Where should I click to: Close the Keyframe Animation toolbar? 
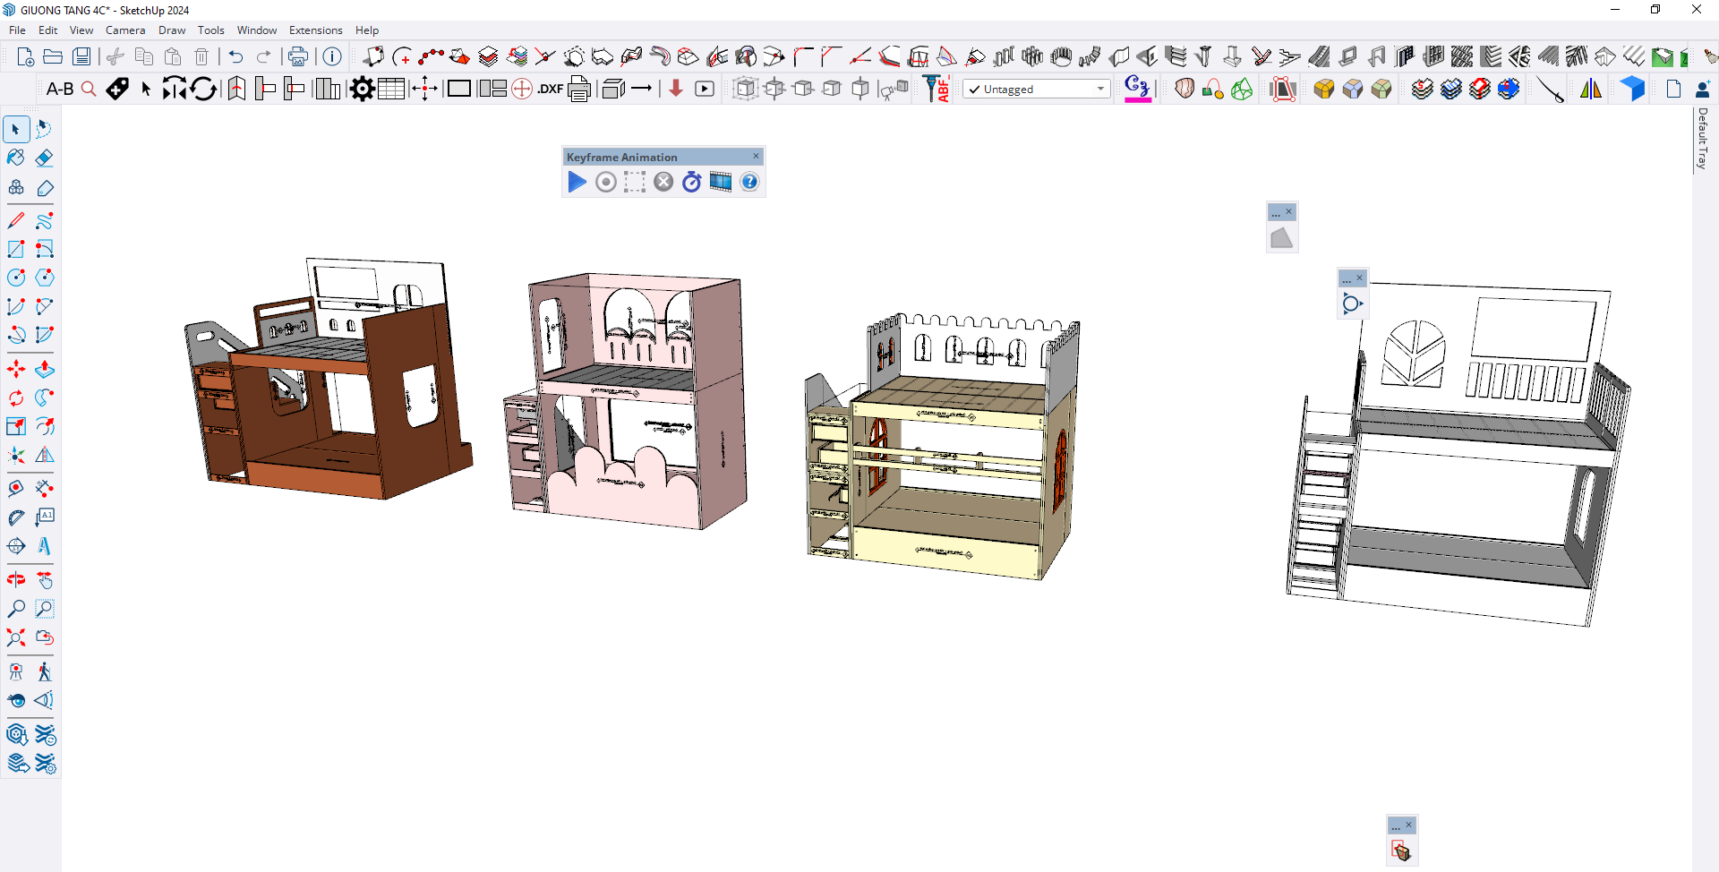756,157
